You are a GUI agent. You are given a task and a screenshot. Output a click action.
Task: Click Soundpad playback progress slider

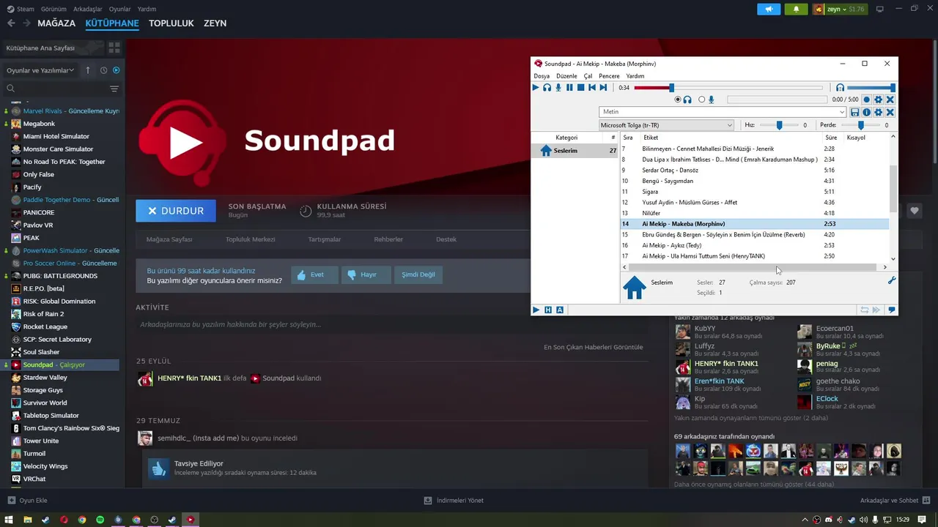728,88
